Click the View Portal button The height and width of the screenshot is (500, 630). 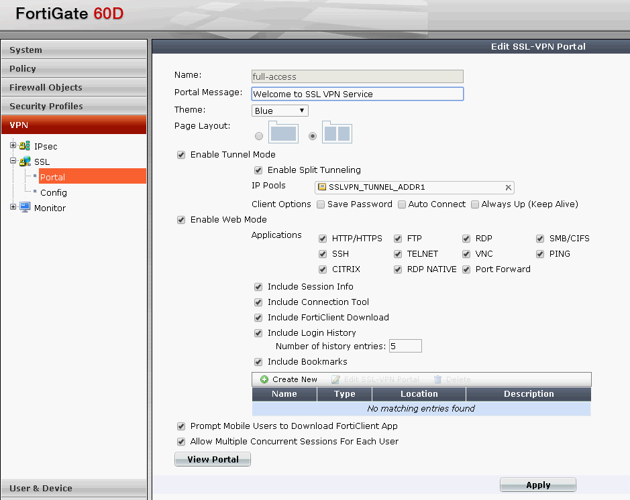[x=213, y=459]
